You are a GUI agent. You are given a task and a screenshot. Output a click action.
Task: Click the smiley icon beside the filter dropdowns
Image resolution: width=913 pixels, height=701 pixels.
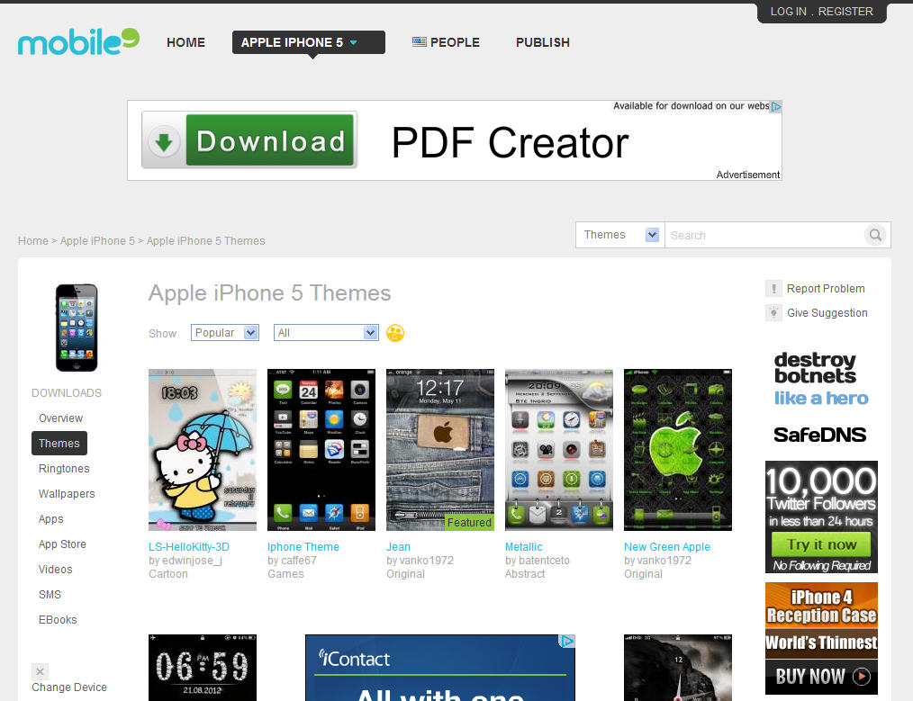[394, 333]
